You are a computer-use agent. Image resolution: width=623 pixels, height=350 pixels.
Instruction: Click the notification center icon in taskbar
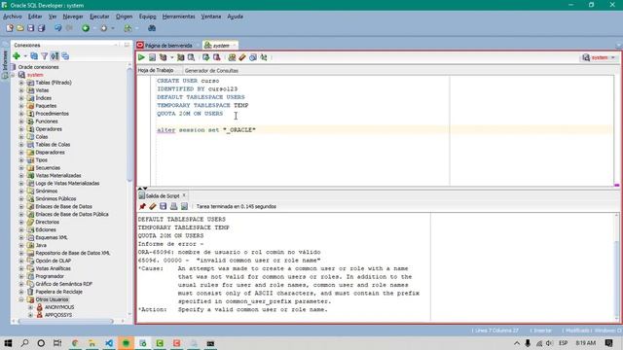[608, 343]
